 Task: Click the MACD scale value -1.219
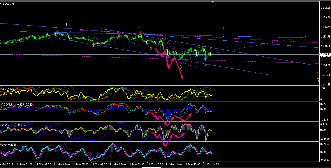(x=324, y=119)
